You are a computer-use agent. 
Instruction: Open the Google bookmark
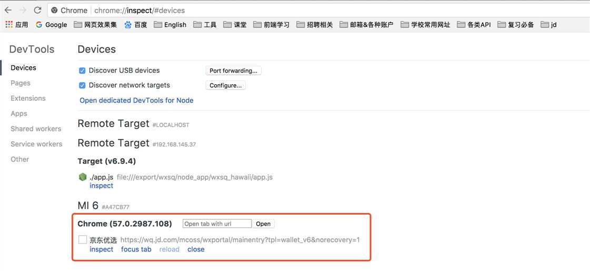[x=51, y=25]
